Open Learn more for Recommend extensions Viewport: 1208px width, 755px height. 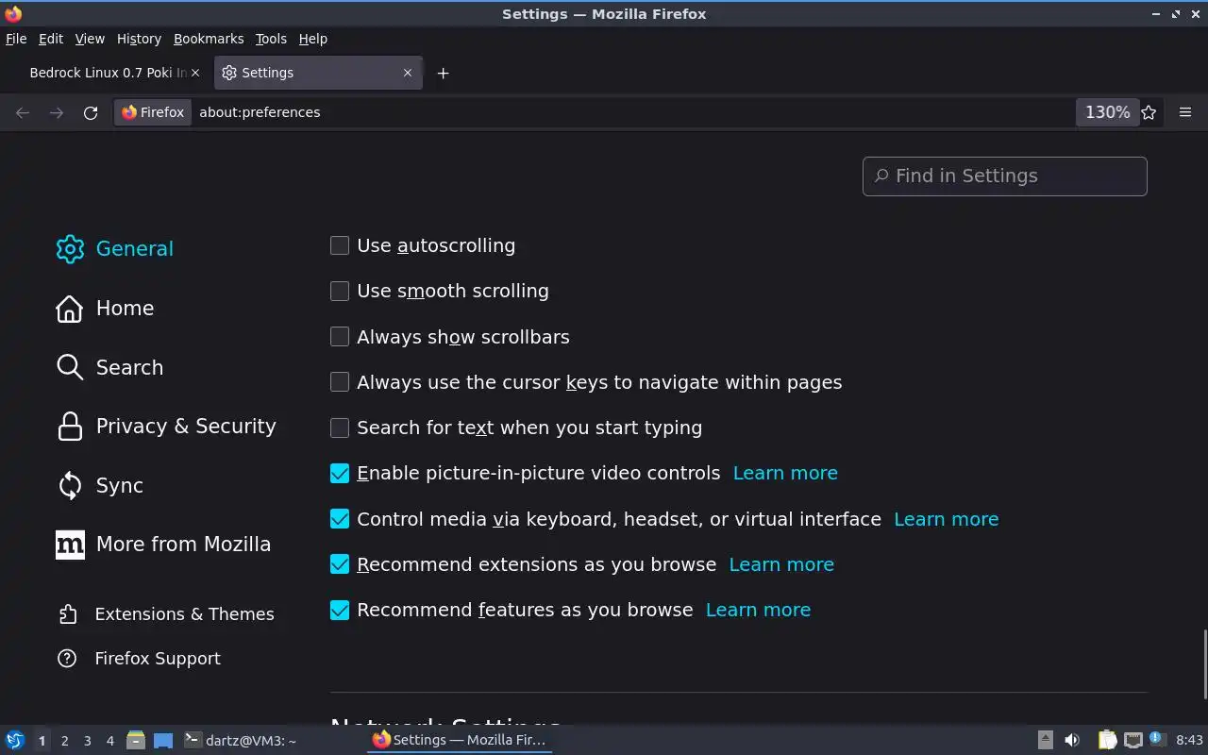point(781,564)
